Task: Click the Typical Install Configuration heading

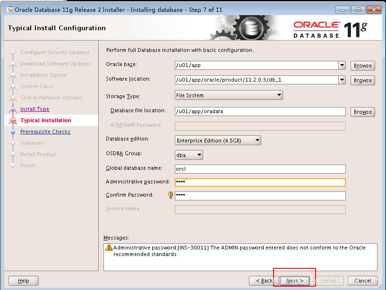Action: click(57, 28)
